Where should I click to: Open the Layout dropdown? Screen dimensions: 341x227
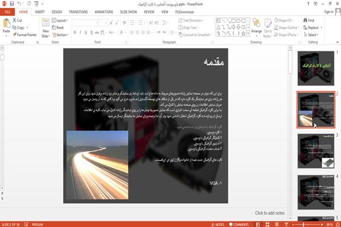tap(60, 20)
